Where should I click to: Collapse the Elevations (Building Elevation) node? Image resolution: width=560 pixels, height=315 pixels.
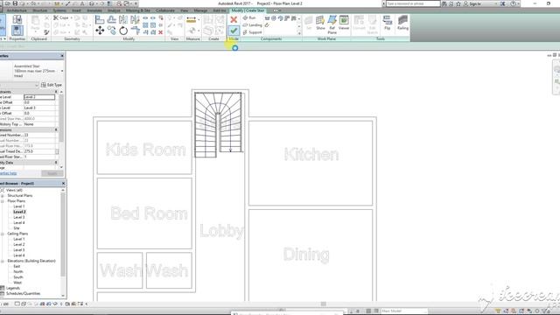pyautogui.click(x=3, y=261)
